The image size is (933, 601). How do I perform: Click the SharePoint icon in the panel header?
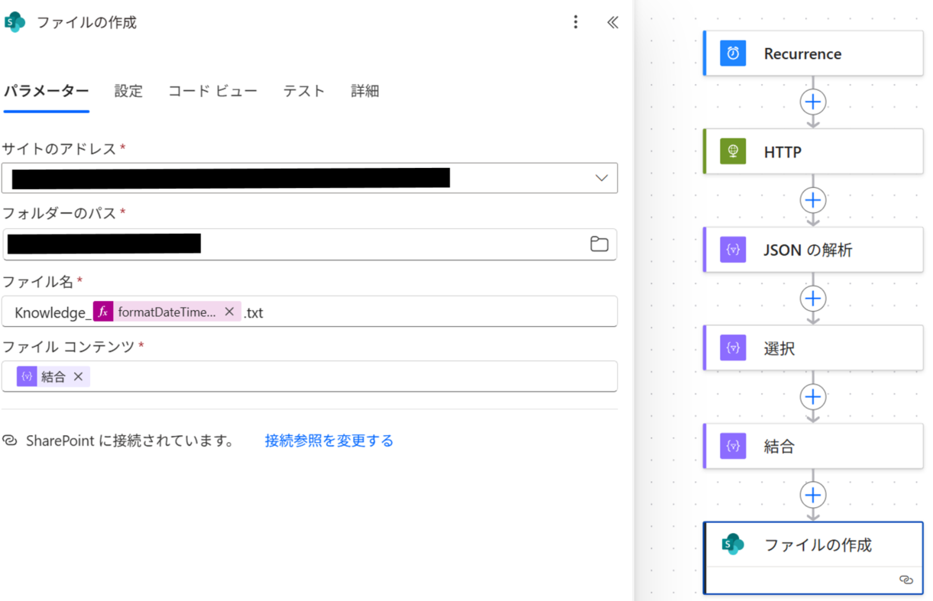(15, 22)
